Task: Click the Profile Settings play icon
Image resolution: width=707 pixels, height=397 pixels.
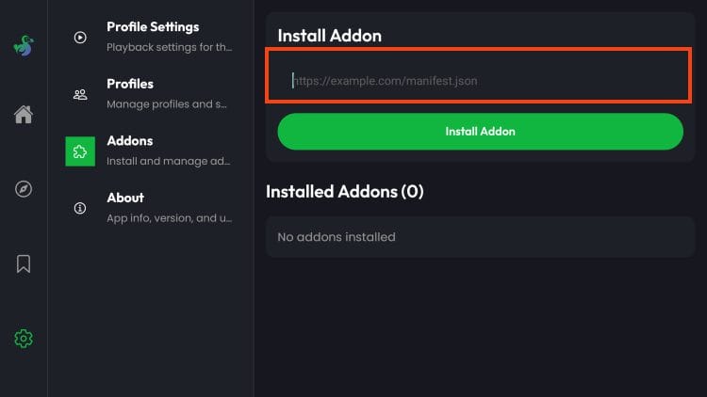Action: point(80,38)
